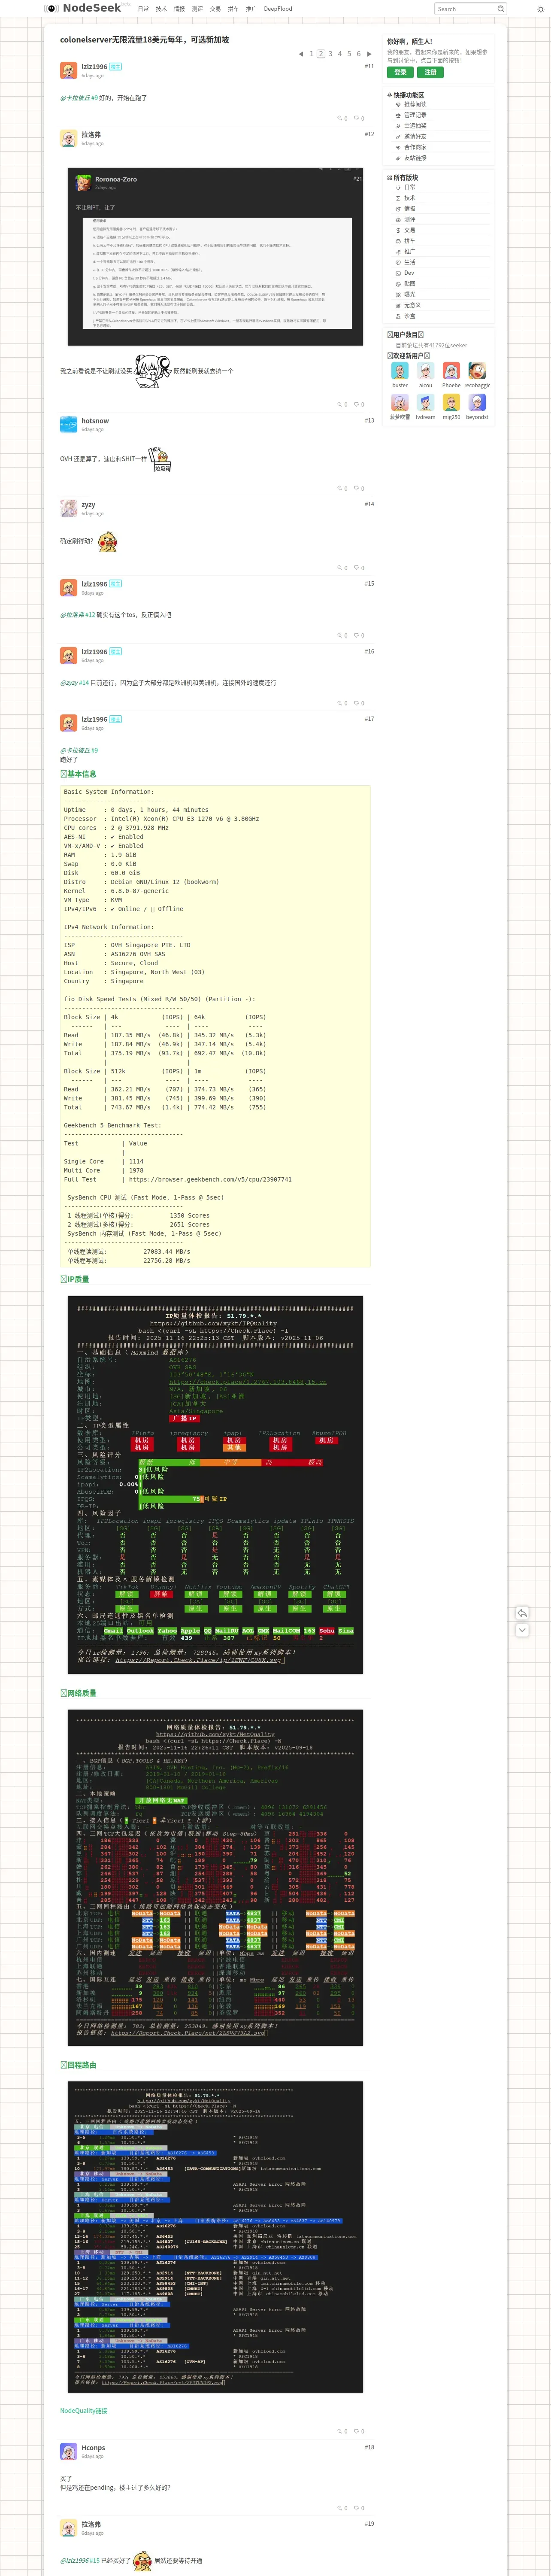Screen dimensions: 551x2576
Task: Open 友站链接 quick link icon
Action: pyautogui.click(x=398, y=158)
